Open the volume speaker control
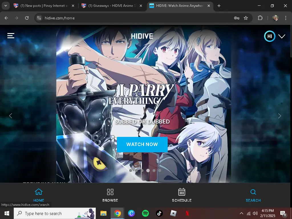The image size is (292, 219). pos(255,213)
